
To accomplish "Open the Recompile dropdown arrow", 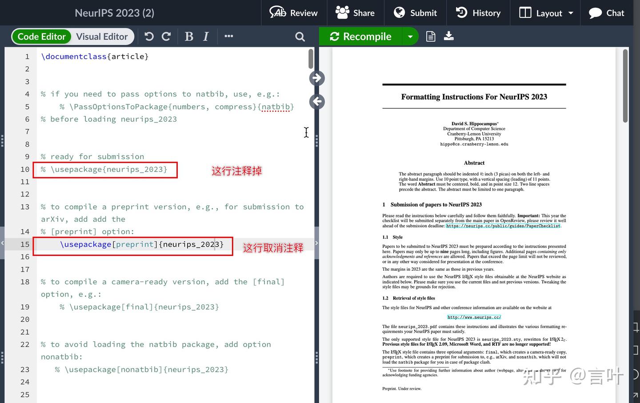I will pyautogui.click(x=410, y=36).
